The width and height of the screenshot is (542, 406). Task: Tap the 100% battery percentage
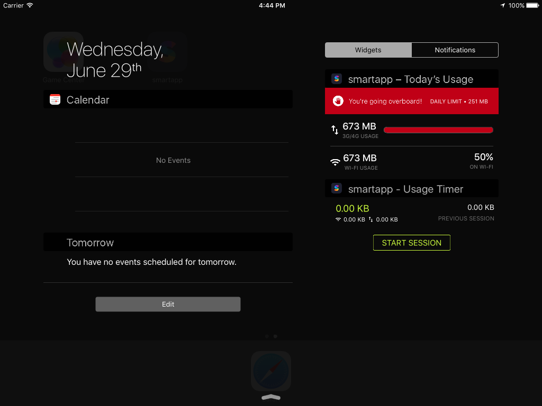pos(517,5)
